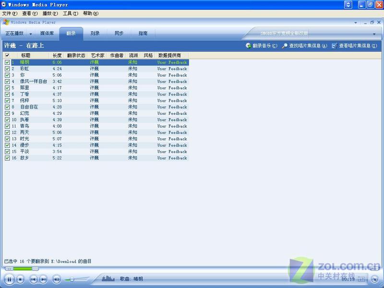Select track title 两天
The image size is (384, 288).
click(x=24, y=132)
